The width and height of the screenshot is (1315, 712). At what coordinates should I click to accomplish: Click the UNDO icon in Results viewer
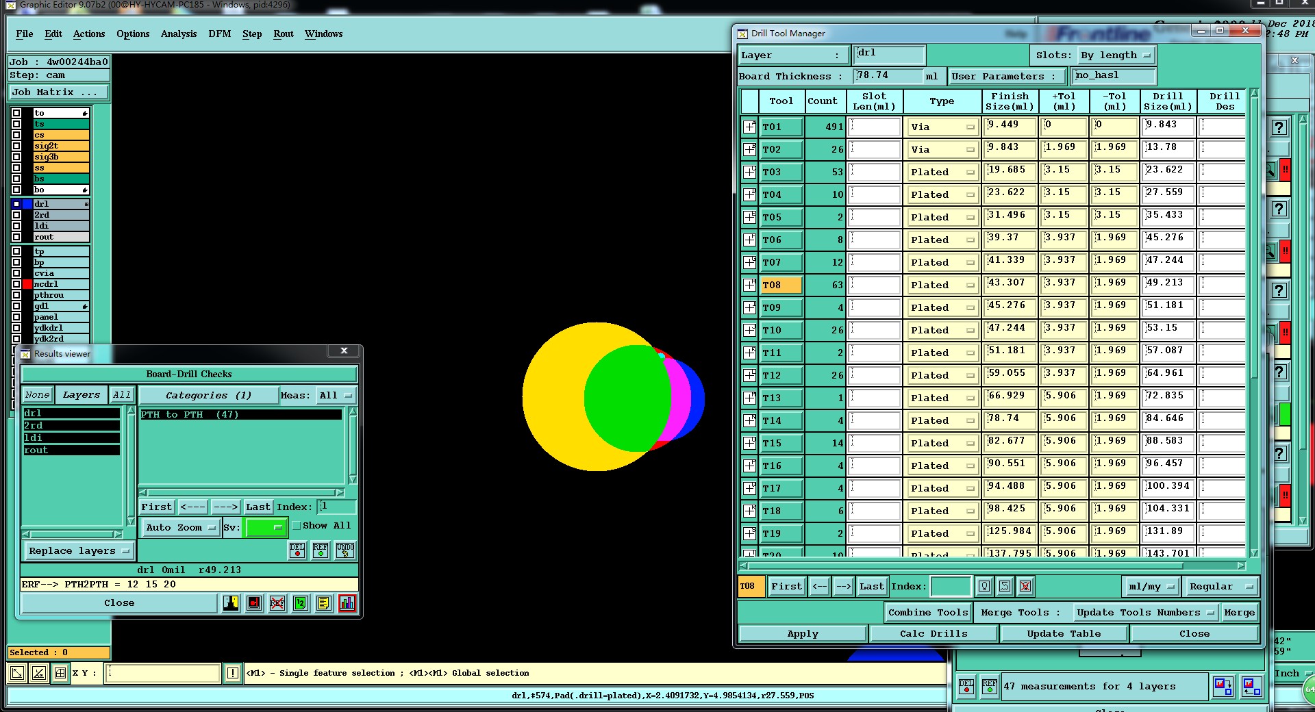pyautogui.click(x=345, y=550)
